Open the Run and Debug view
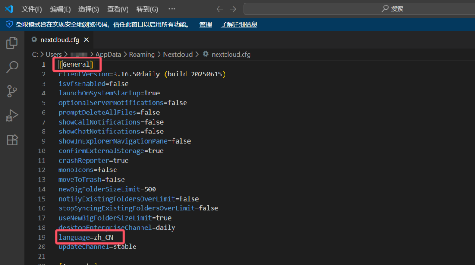This screenshot has width=475, height=265. [x=12, y=115]
